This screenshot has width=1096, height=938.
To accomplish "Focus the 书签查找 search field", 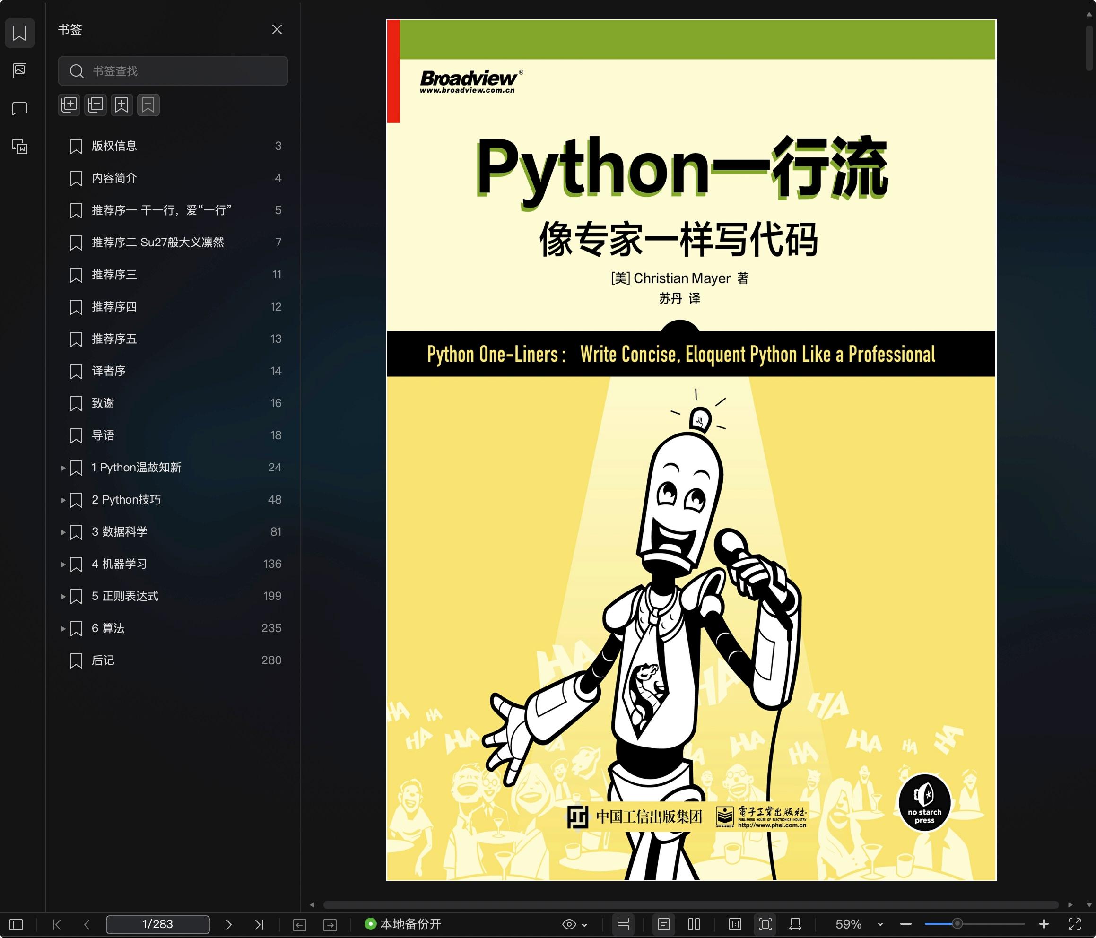I will click(173, 71).
